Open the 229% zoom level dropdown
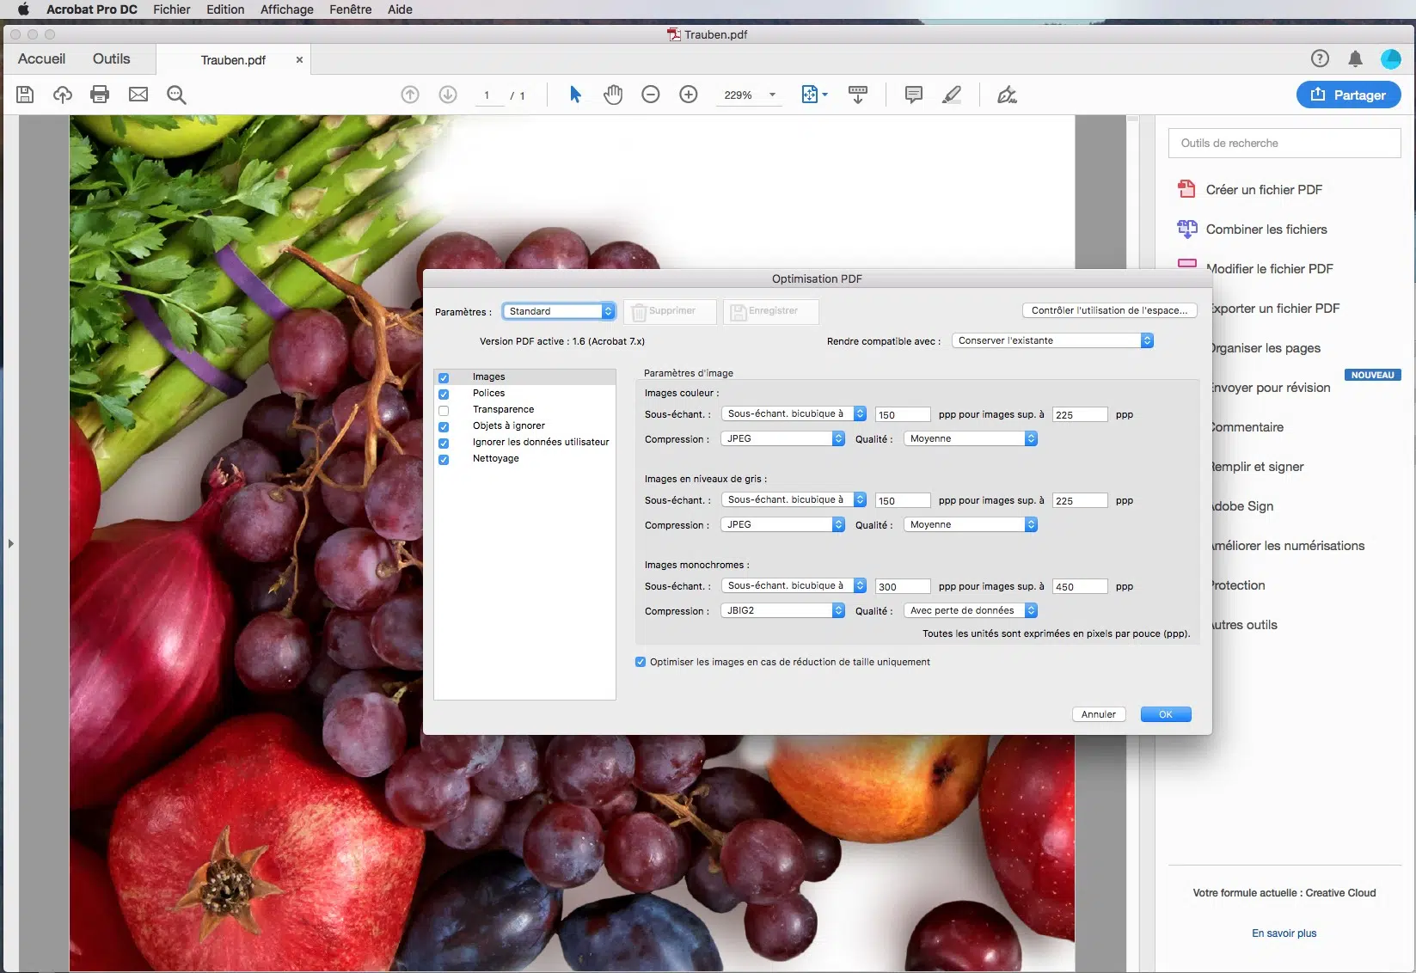 tap(772, 95)
